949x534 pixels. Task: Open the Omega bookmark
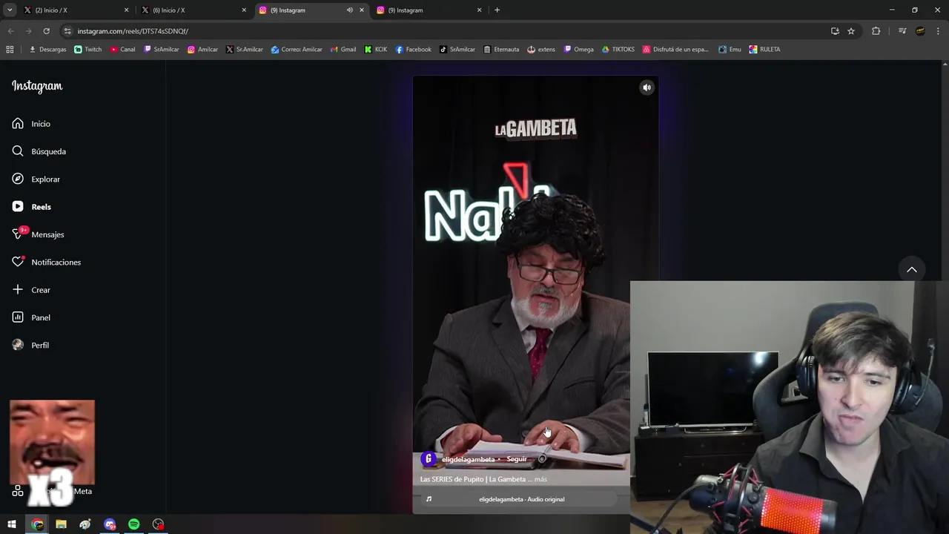tap(578, 50)
